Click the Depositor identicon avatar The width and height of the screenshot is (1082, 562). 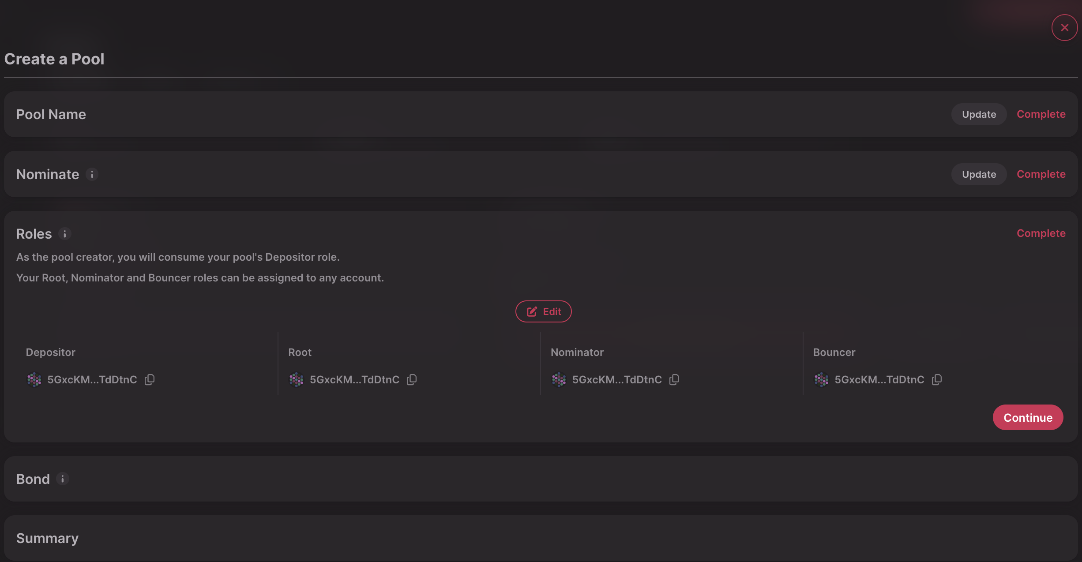(x=34, y=379)
